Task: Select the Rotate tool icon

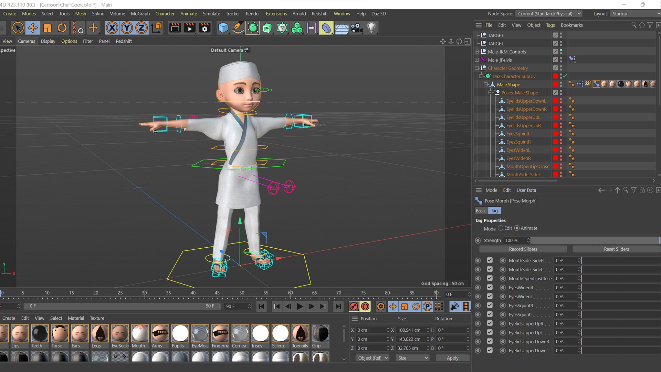Action: [x=62, y=28]
